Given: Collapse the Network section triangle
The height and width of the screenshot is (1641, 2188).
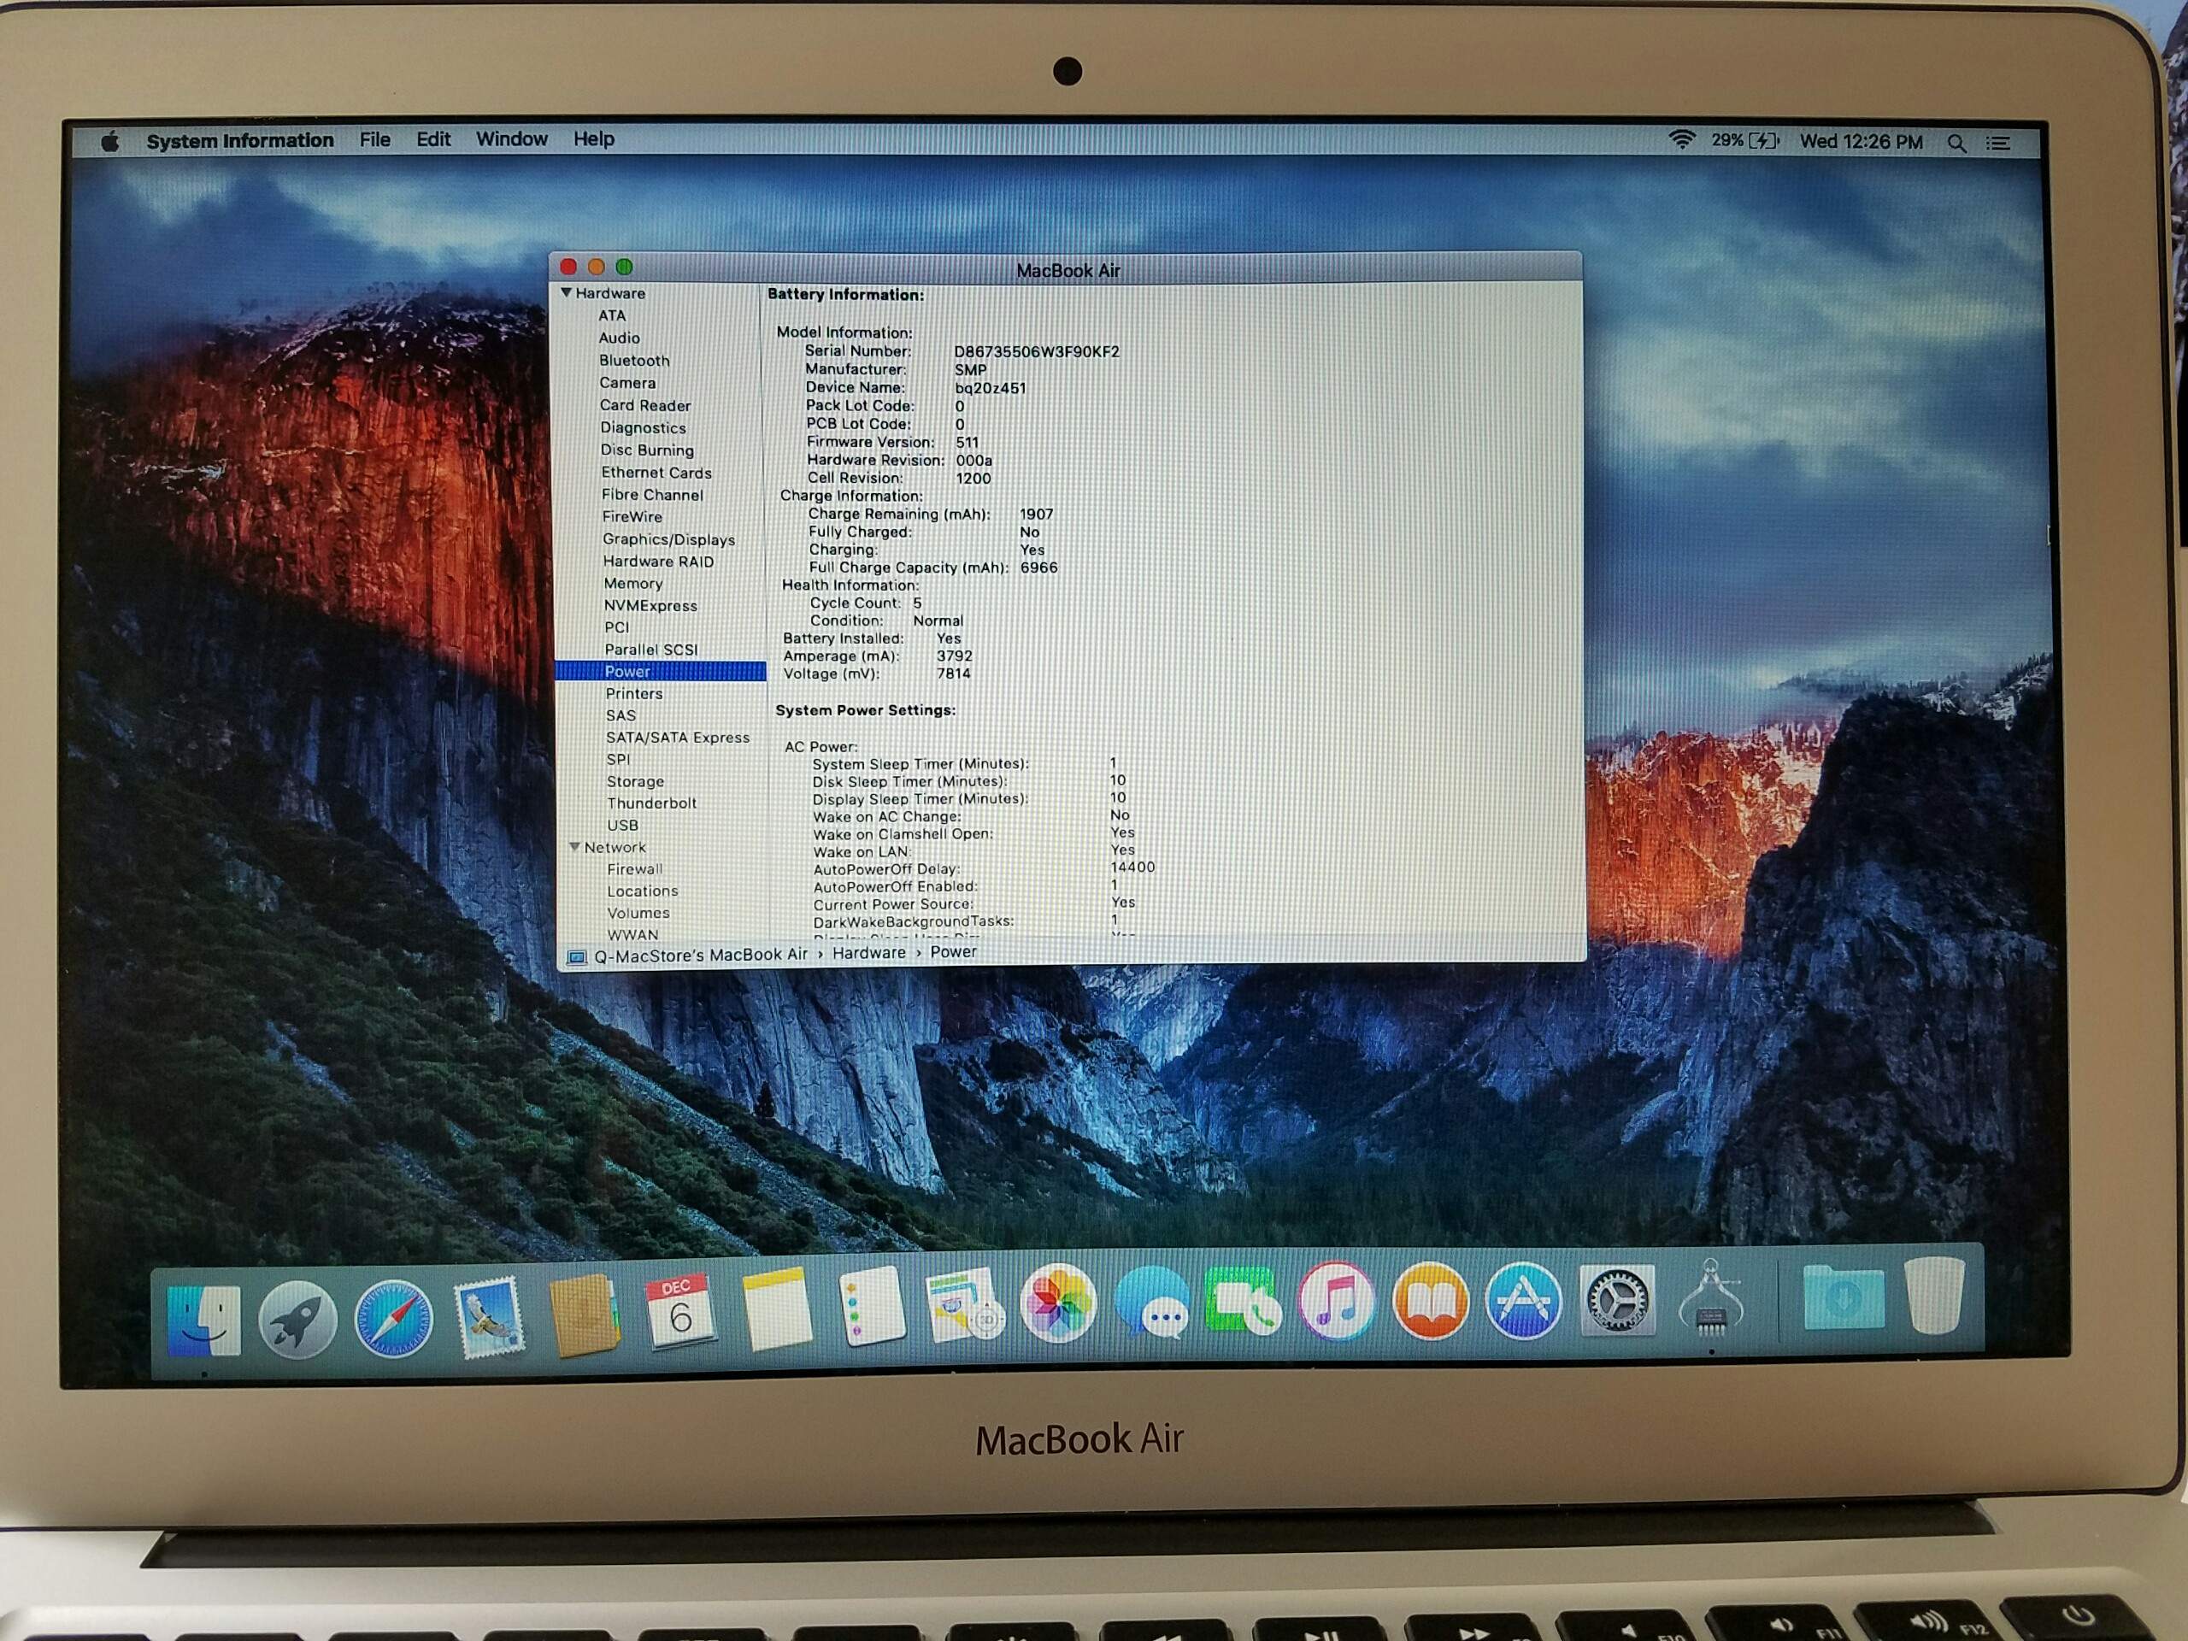Looking at the screenshot, I should pyautogui.click(x=574, y=847).
